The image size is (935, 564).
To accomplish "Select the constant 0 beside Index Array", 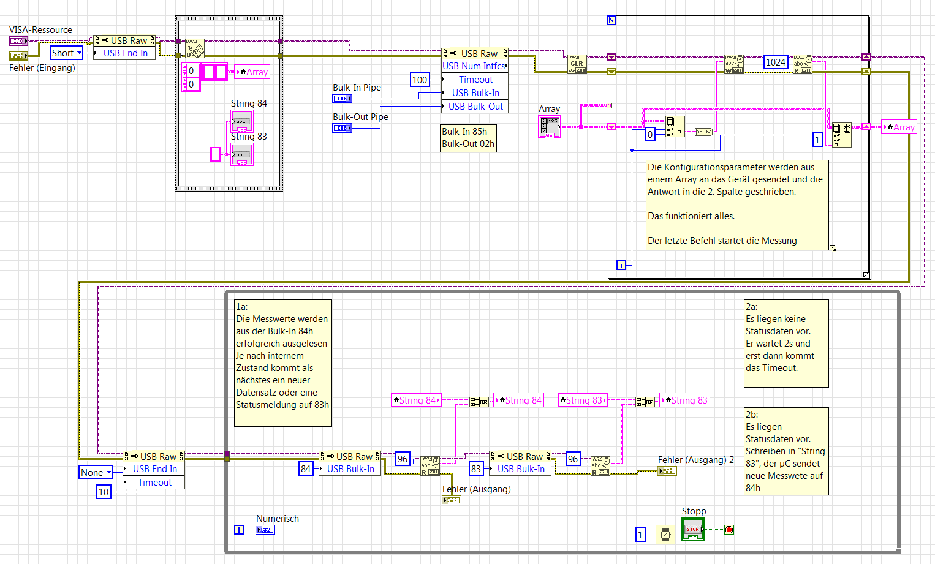I will [x=650, y=135].
